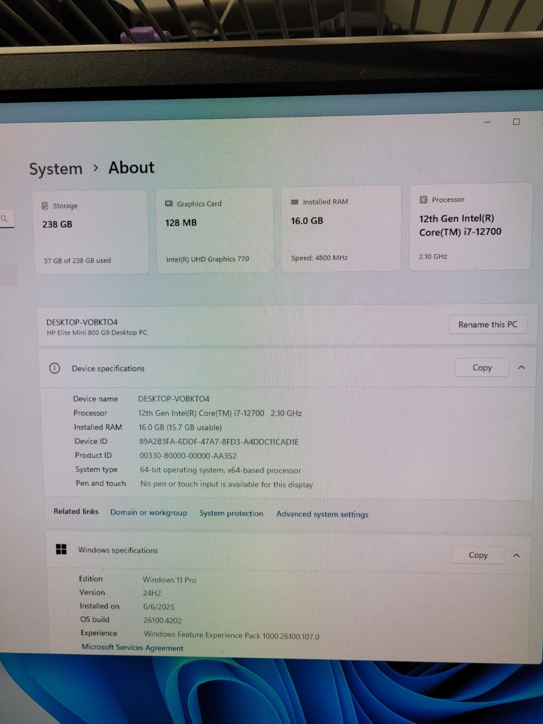543x724 pixels.
Task: Click the Storage card icon
Action: tap(45, 206)
